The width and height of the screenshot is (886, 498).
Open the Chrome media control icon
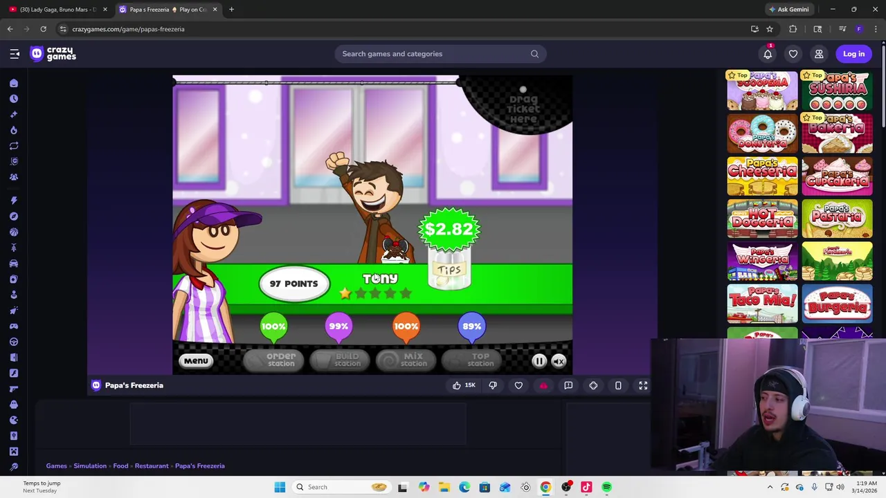coord(842,29)
